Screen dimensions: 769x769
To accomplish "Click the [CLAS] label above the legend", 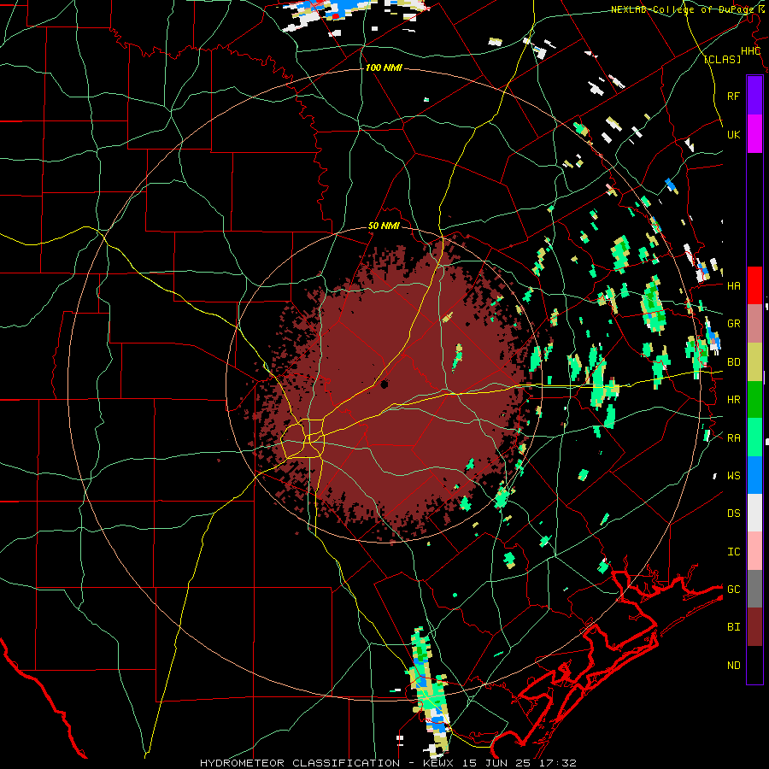I will click(722, 59).
